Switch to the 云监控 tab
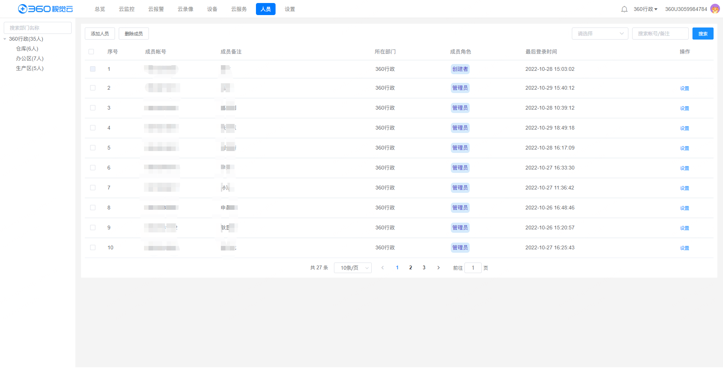The image size is (723, 368). 127,9
